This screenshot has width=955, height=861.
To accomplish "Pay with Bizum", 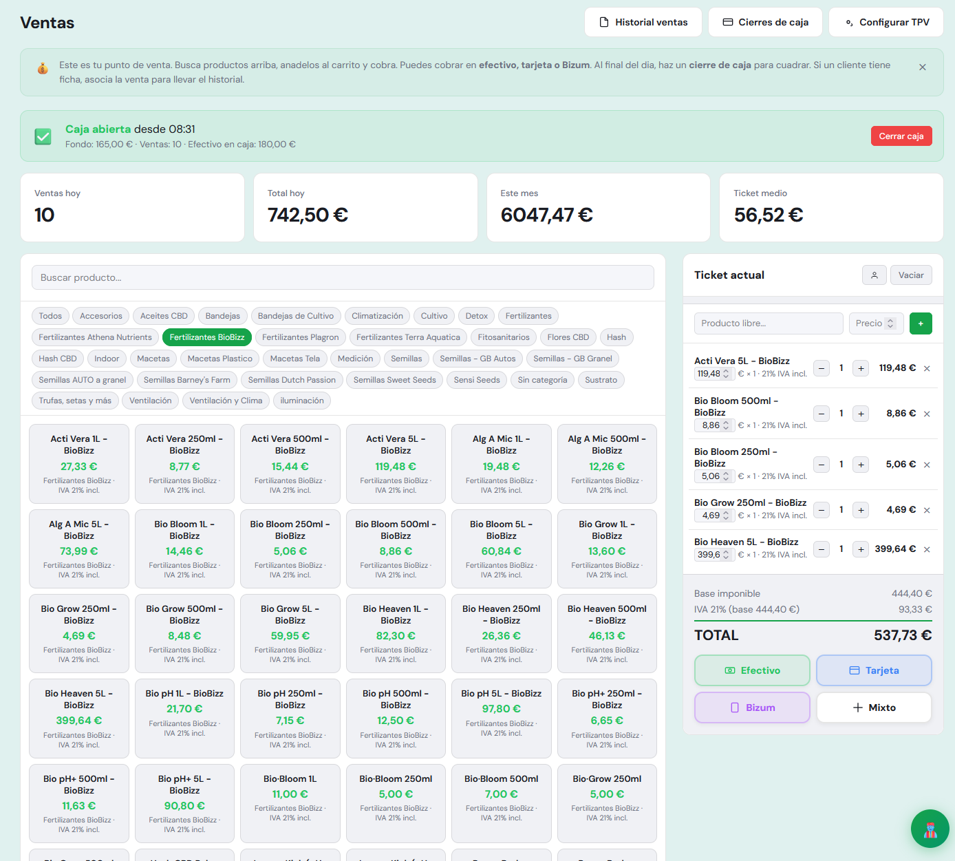I will [x=752, y=708].
